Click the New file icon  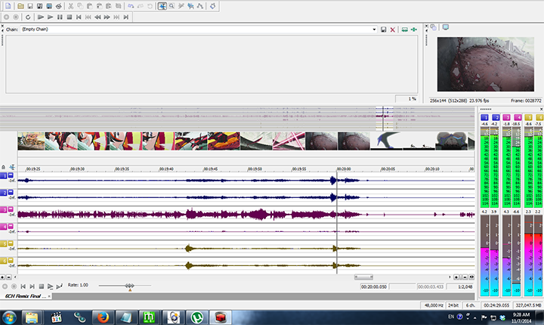[6, 6]
